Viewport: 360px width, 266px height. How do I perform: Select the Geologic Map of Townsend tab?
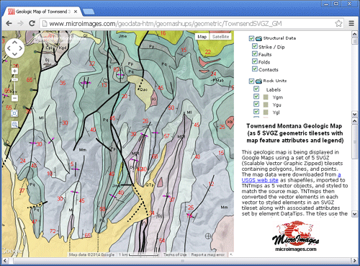point(42,12)
